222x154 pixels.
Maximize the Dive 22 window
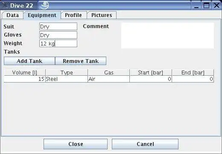coord(206,6)
